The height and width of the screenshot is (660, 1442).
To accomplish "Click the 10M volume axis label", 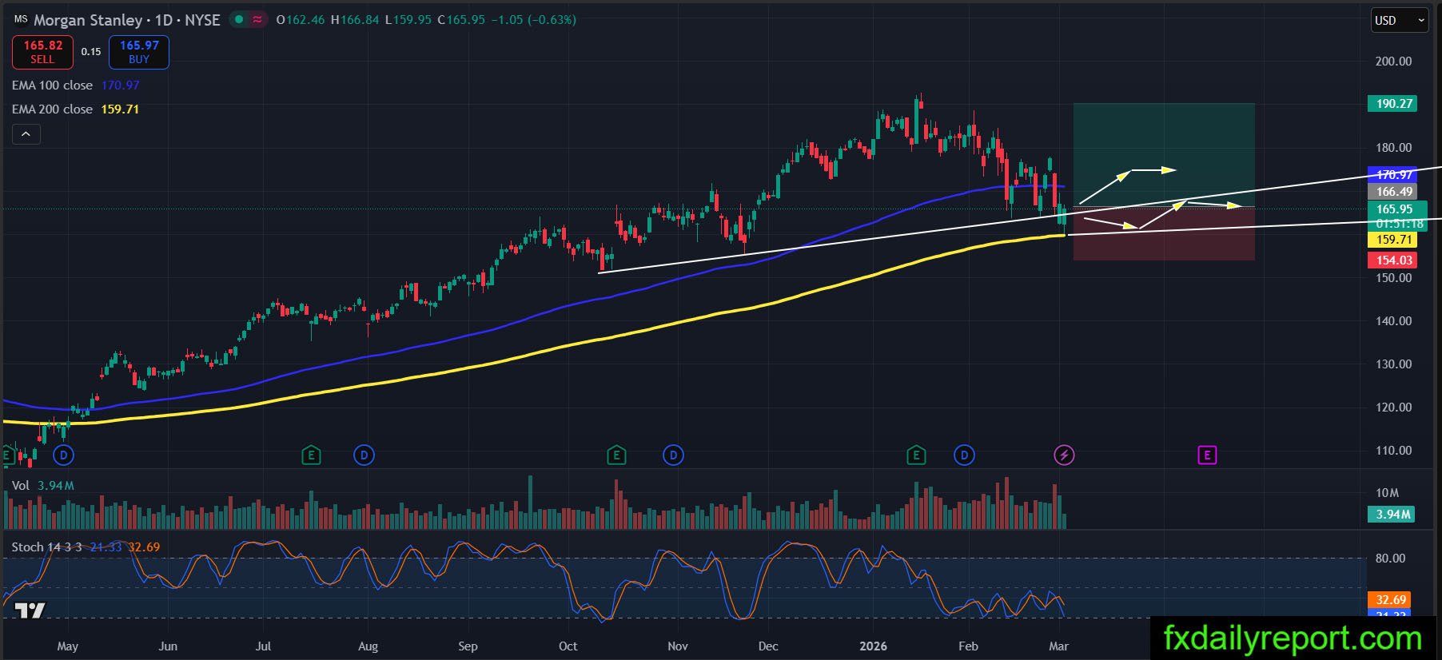I will (1387, 492).
